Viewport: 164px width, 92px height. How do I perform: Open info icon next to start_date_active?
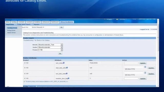click(67, 67)
